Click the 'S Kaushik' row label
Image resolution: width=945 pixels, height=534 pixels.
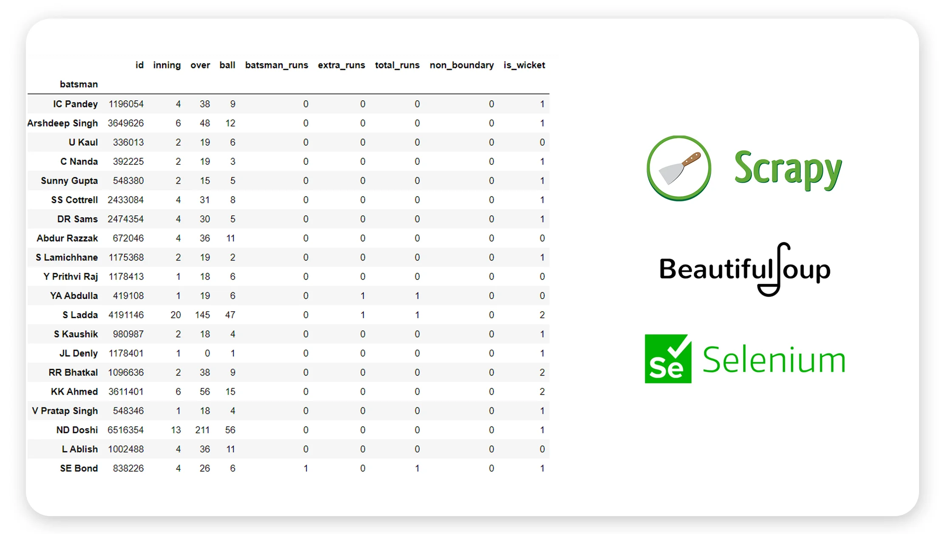point(76,334)
